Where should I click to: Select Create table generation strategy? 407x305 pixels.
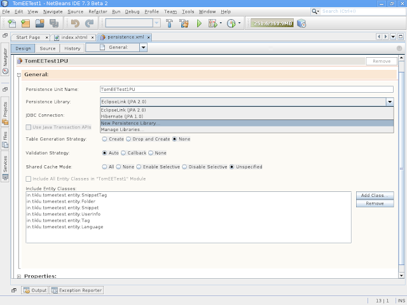[x=104, y=139]
